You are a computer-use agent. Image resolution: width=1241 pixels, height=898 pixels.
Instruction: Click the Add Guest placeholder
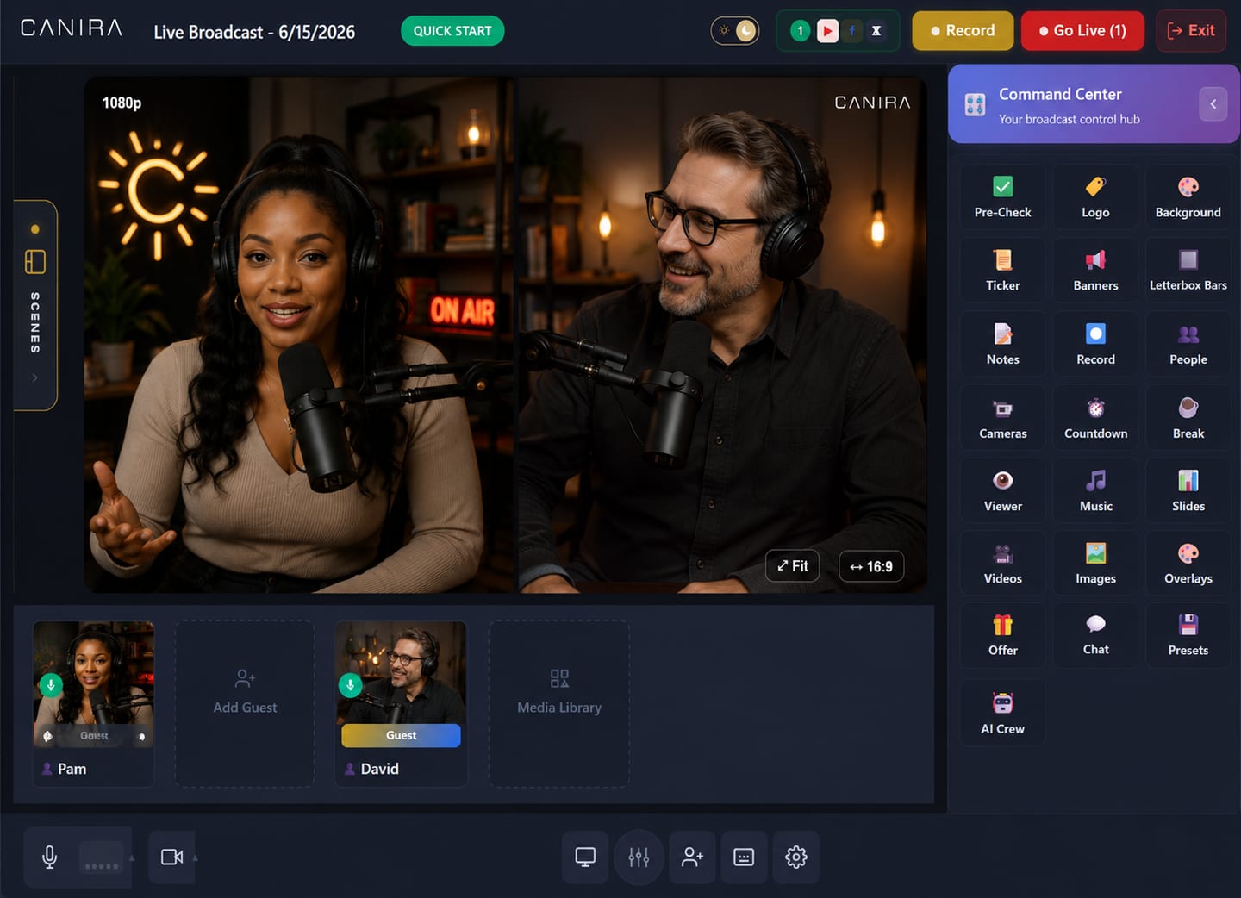tap(245, 703)
